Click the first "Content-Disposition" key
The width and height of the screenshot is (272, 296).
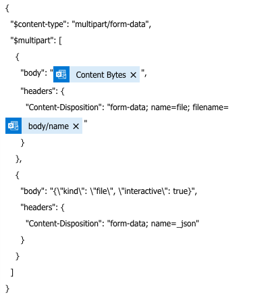(x=63, y=107)
